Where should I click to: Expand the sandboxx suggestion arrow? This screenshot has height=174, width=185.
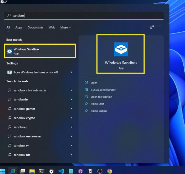coord(71,127)
